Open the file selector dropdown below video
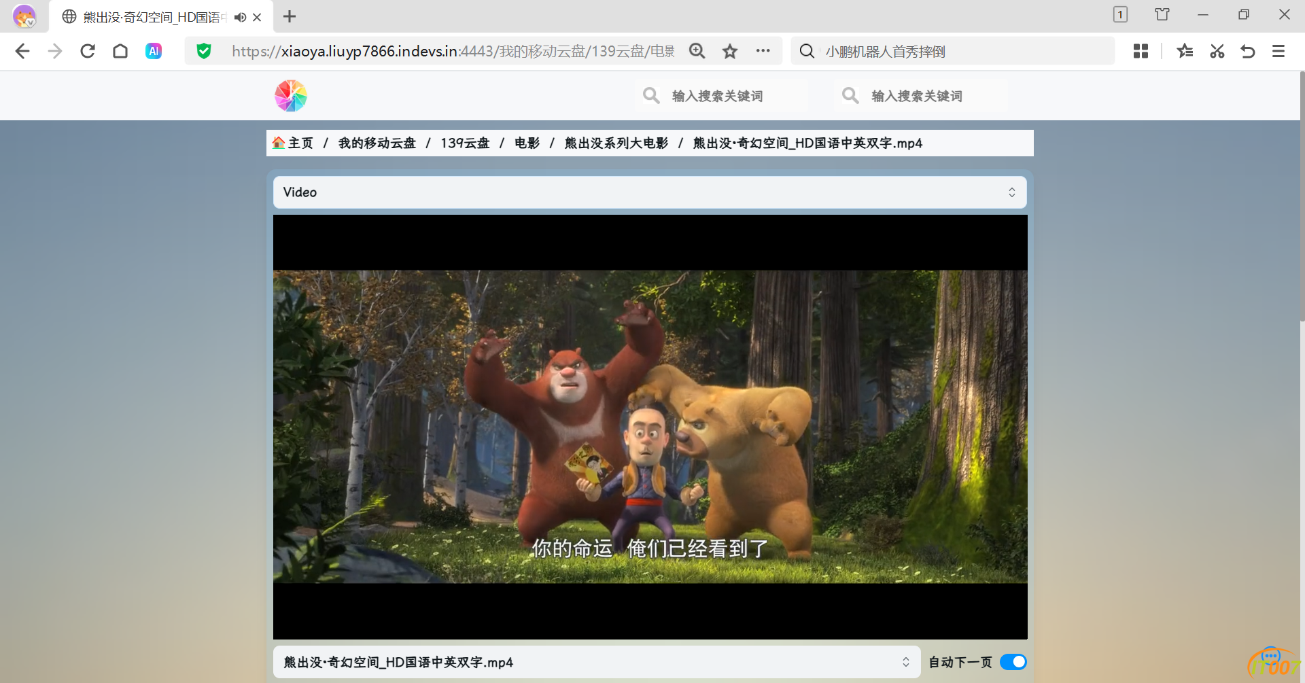 (596, 662)
